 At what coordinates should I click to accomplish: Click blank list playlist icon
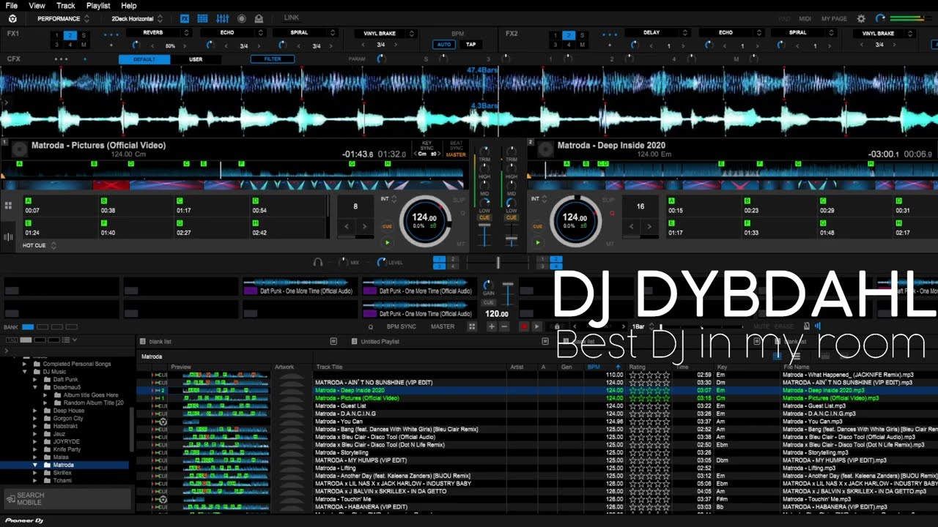pyautogui.click(x=143, y=341)
